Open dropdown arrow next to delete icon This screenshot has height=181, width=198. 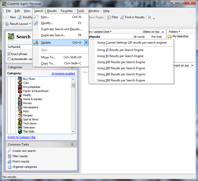[154, 19]
